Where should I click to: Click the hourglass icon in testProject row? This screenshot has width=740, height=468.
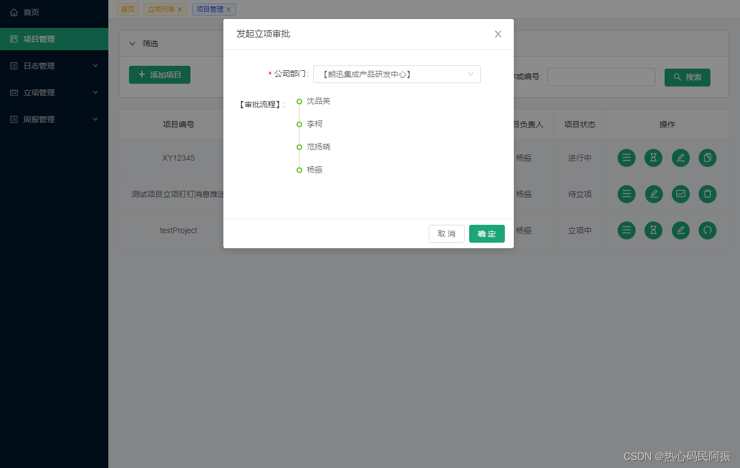point(653,230)
